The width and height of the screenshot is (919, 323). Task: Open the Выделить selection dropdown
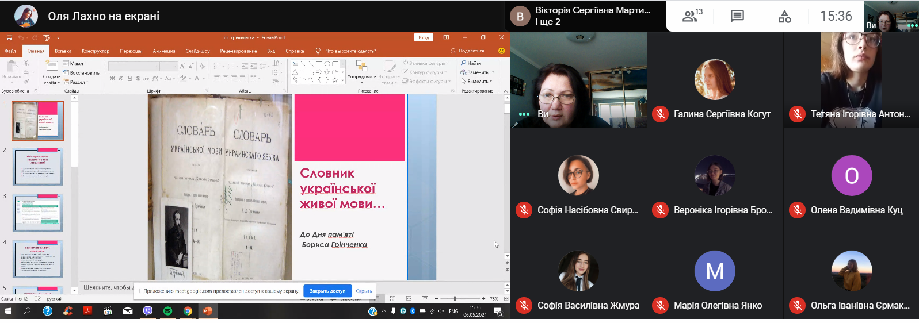[478, 82]
